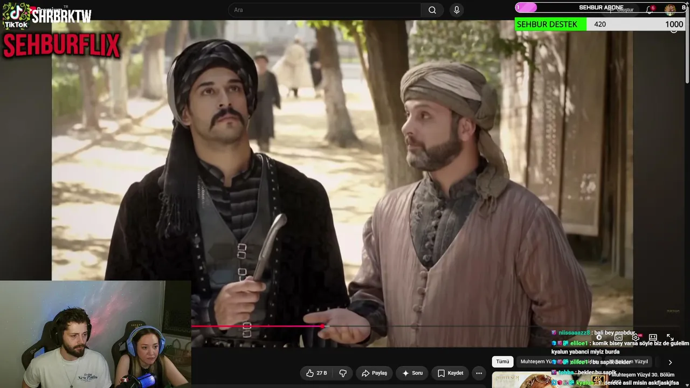
Task: Share the video via Paylaş
Action: coord(374,373)
